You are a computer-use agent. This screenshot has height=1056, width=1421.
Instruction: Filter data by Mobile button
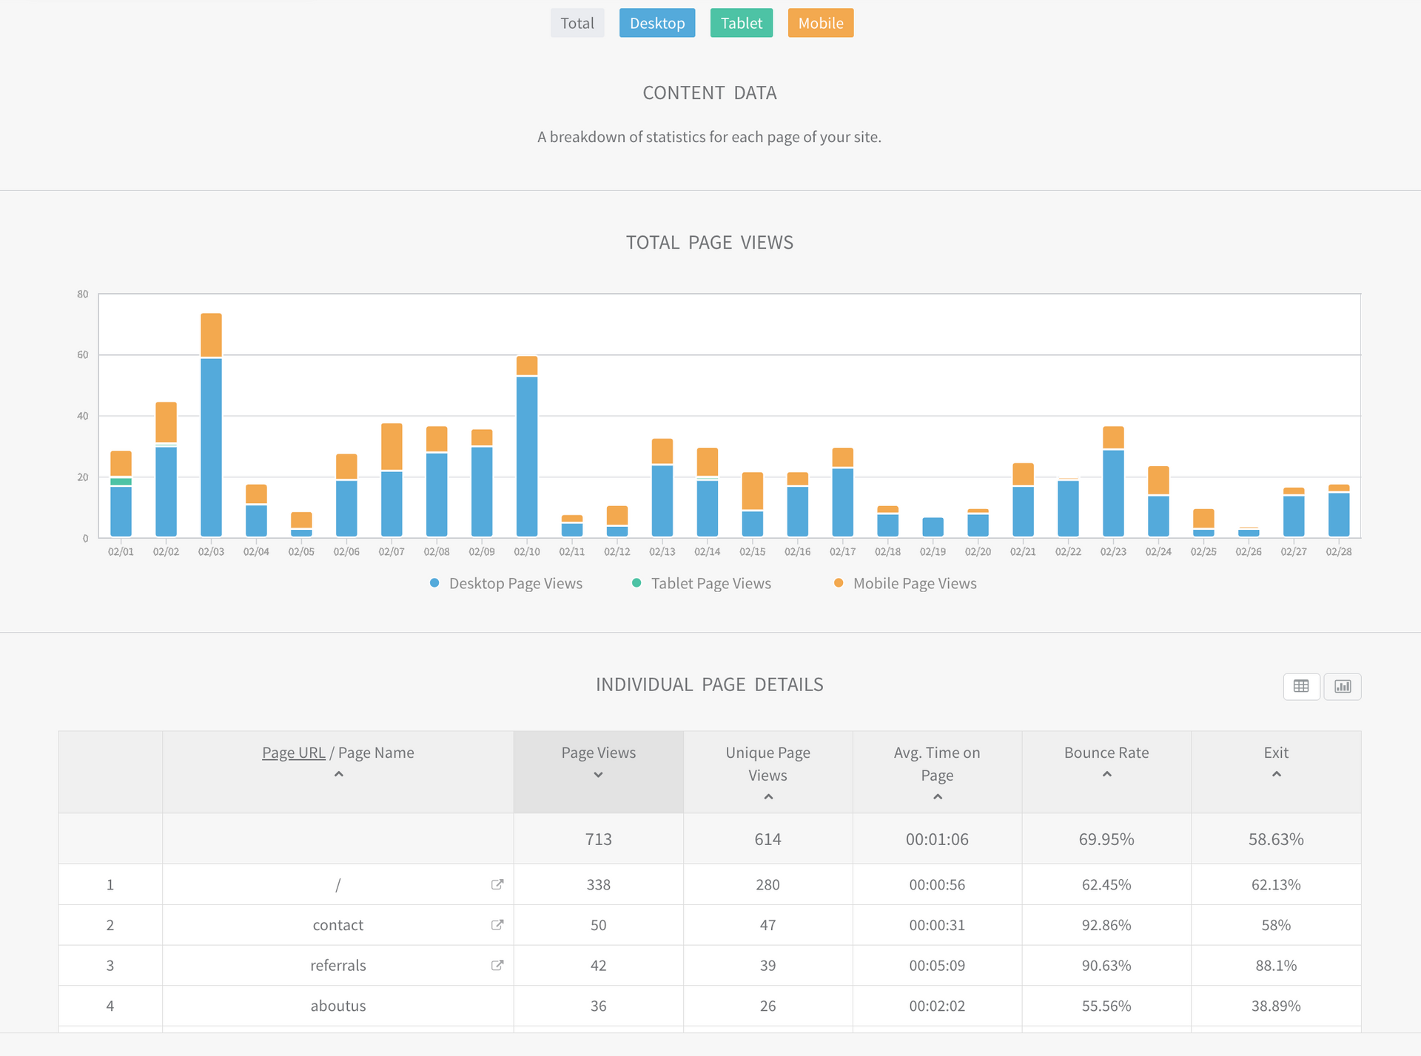tap(820, 23)
